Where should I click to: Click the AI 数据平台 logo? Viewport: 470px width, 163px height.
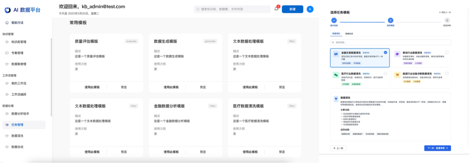pos(22,10)
